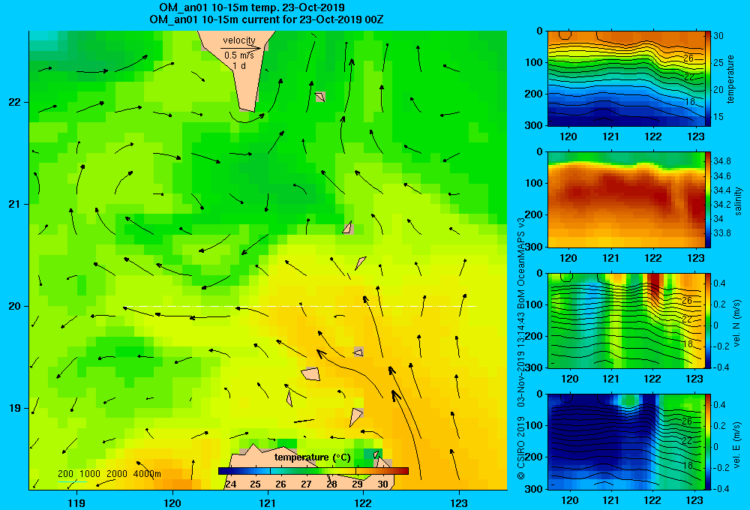Click longitude label 122 under main map
Viewport: 750px width, 510px height.
364,502
